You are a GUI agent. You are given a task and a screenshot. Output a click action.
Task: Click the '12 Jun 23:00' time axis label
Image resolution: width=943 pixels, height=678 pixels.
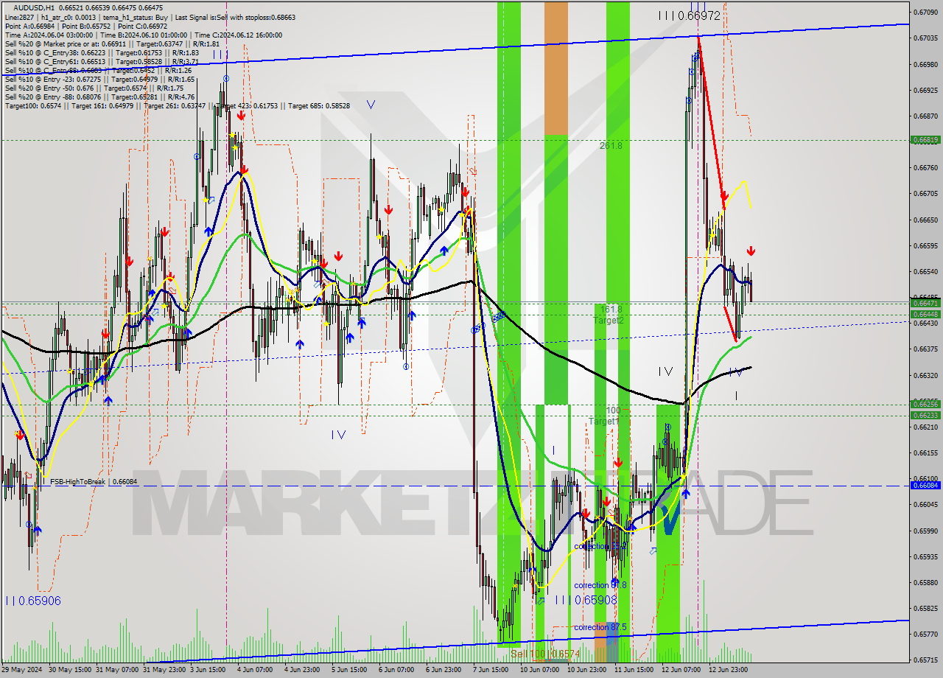(x=729, y=670)
